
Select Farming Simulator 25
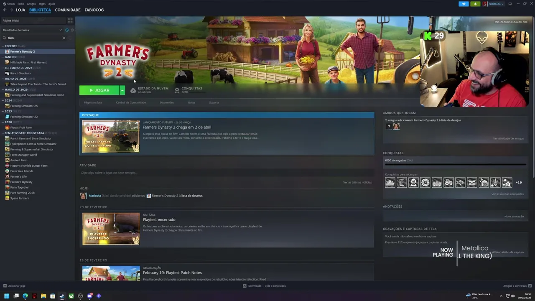click(x=24, y=106)
